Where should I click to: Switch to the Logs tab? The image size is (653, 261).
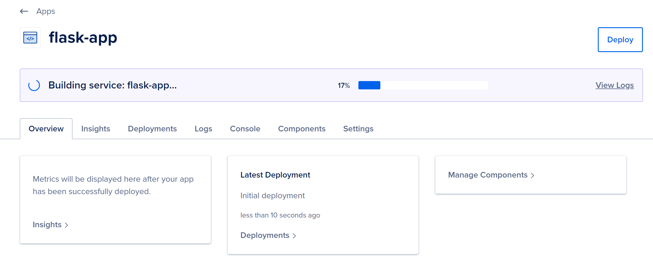[203, 129]
